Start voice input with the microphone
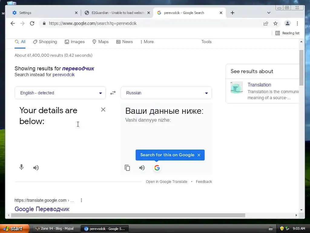The width and height of the screenshot is (310, 233). [21, 167]
